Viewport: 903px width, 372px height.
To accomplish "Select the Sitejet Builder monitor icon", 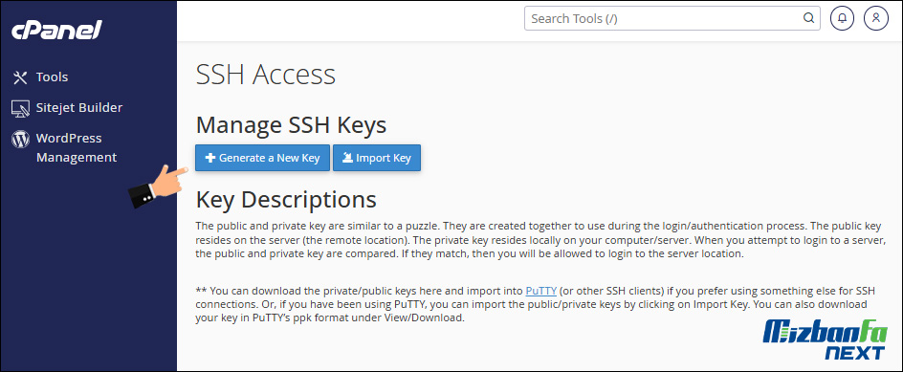I will [x=20, y=108].
